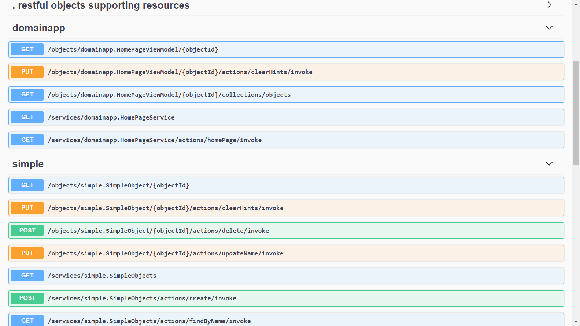This screenshot has width=580, height=326.
Task: Expand GET /services/domainapp.HomePageService endpoint
Action: [x=111, y=117]
